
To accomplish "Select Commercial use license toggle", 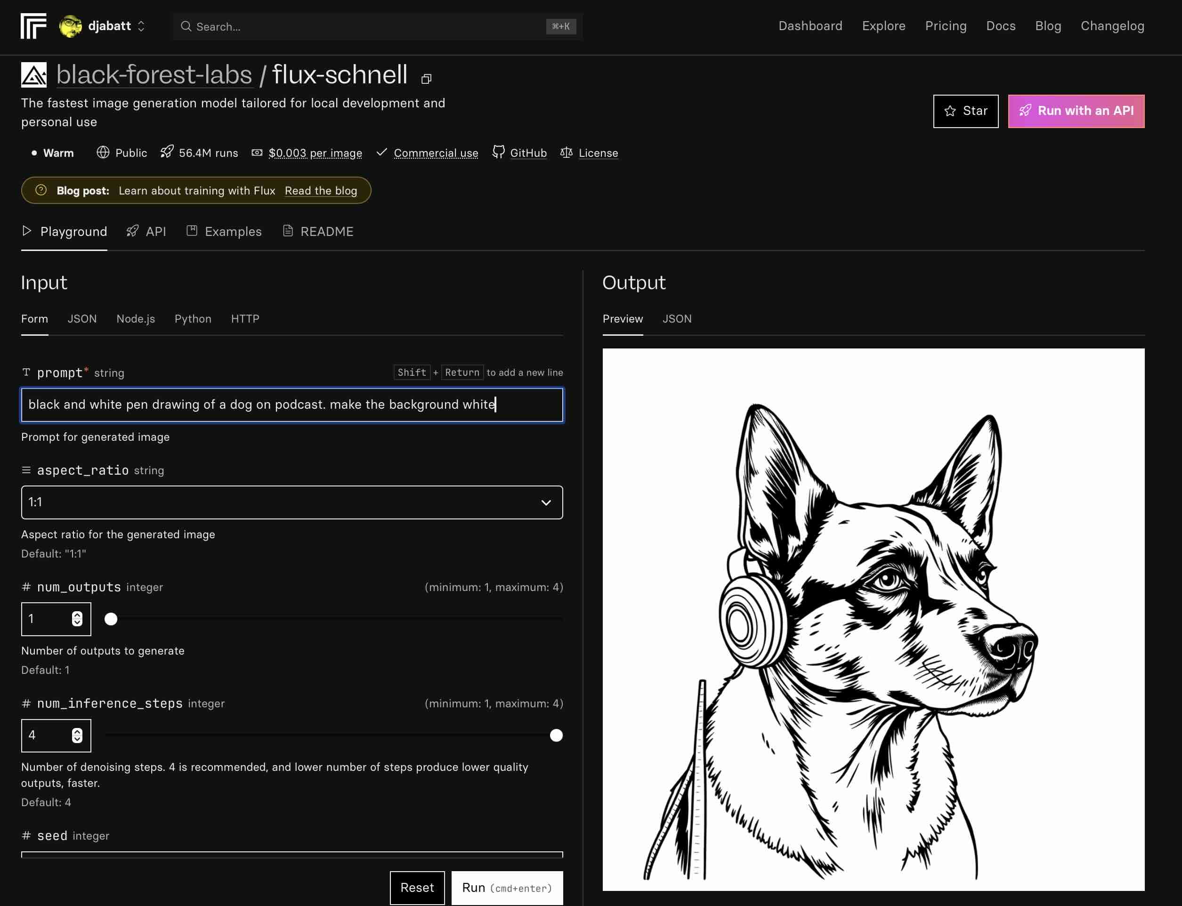I will click(426, 152).
